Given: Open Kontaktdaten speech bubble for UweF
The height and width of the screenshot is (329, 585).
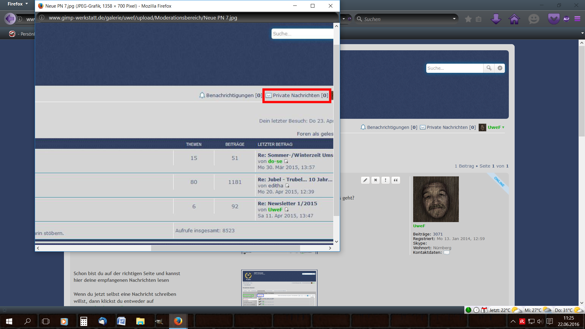Looking at the screenshot, I should tap(446, 253).
